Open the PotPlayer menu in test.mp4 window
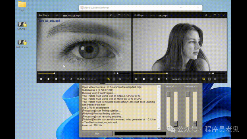This screenshot has width=247, height=139. pos(139,15)
